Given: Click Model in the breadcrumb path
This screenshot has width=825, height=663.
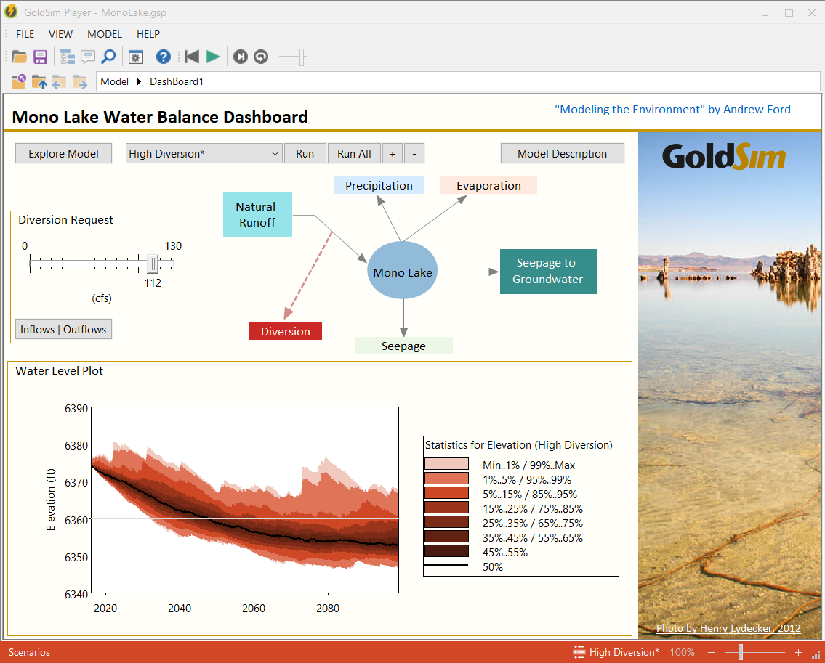Looking at the screenshot, I should coord(115,81).
